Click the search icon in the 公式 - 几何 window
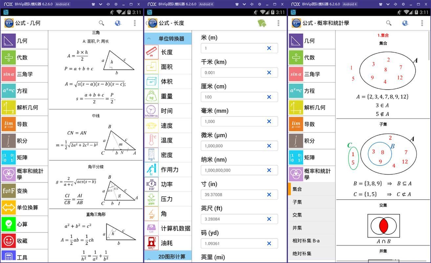The image size is (431, 263). 101,23
